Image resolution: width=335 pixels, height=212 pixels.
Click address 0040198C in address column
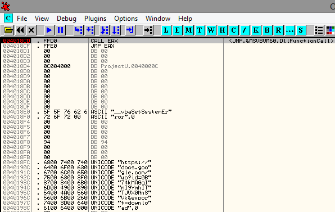[x=17, y=208]
